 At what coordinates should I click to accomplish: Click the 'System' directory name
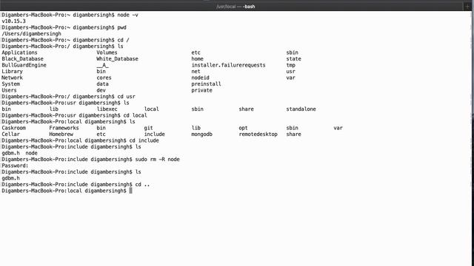[x=10, y=83]
